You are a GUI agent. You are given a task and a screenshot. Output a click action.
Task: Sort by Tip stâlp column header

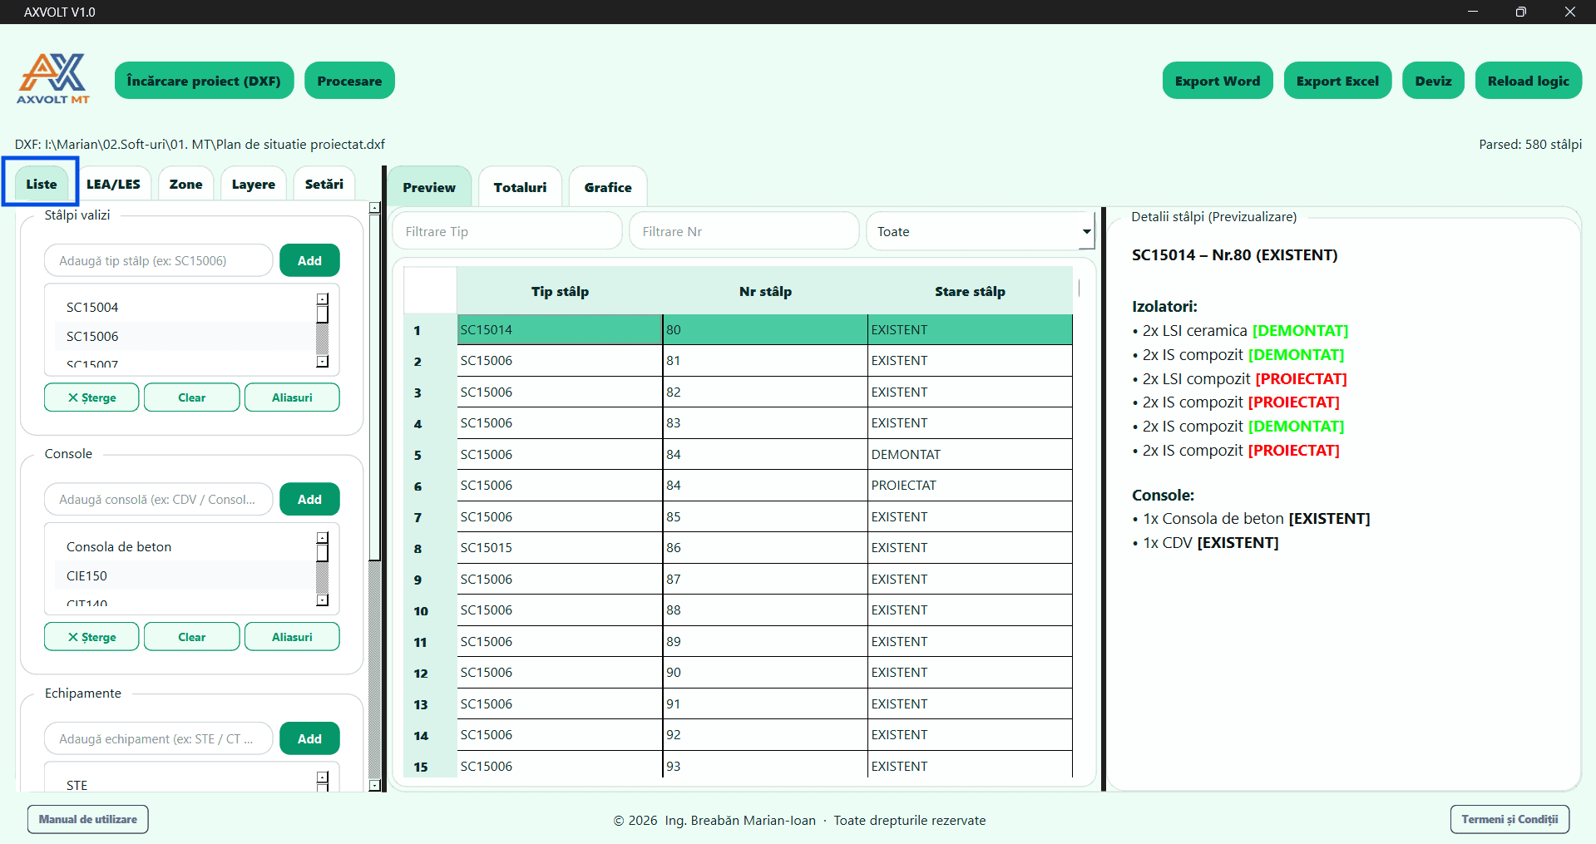pos(560,291)
